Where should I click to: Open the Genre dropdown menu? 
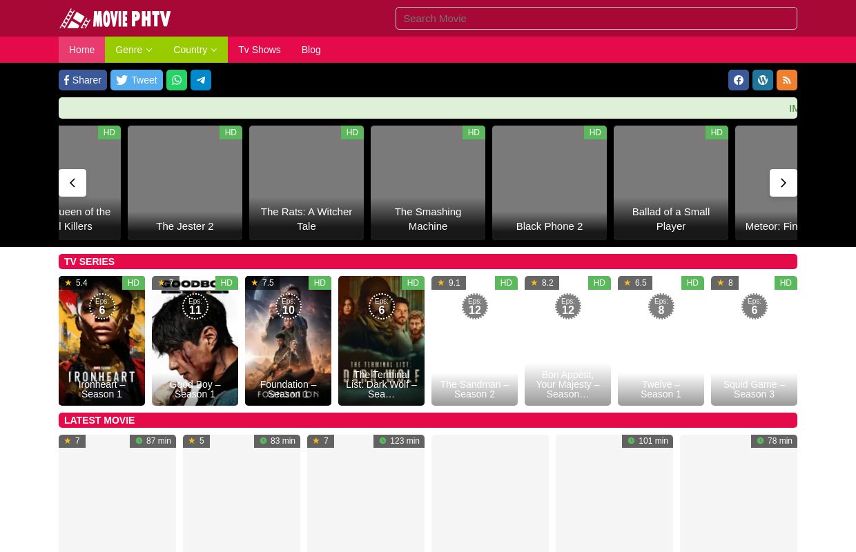(x=133, y=50)
